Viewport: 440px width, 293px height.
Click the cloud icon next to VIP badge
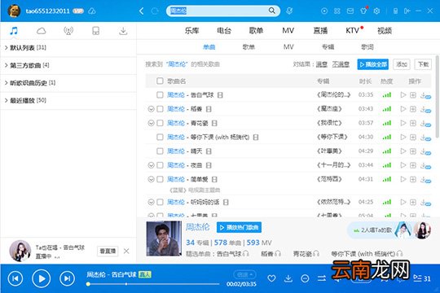tap(92, 11)
